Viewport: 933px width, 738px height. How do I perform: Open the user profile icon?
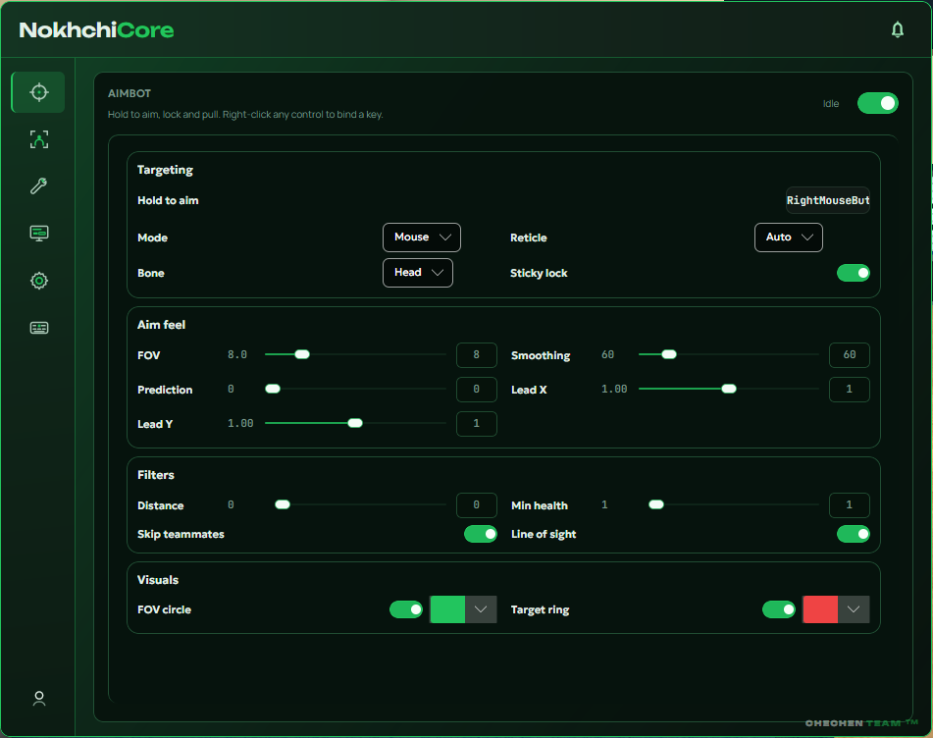click(x=38, y=698)
